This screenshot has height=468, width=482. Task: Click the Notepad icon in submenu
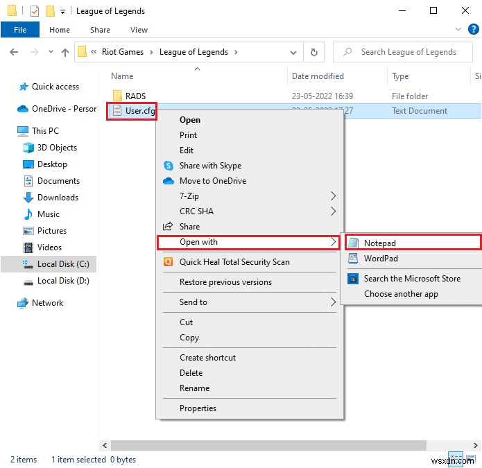[354, 243]
